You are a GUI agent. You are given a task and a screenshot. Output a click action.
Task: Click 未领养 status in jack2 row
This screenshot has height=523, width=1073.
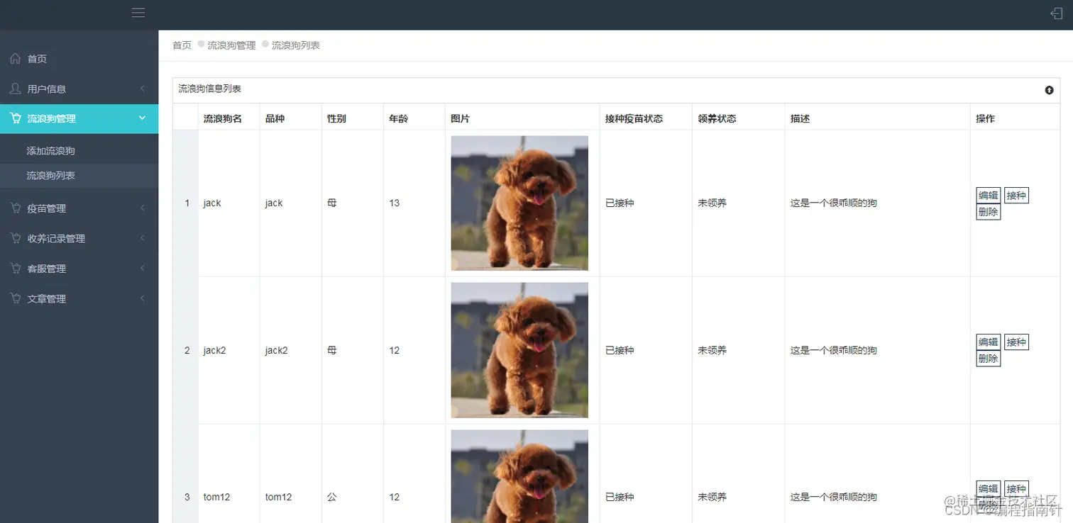click(x=712, y=350)
